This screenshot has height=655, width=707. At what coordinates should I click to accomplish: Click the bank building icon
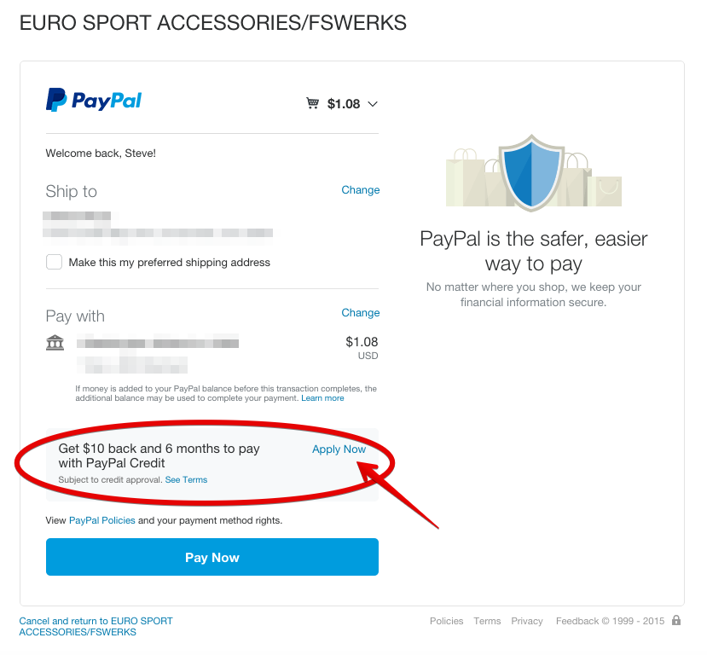pos(55,343)
